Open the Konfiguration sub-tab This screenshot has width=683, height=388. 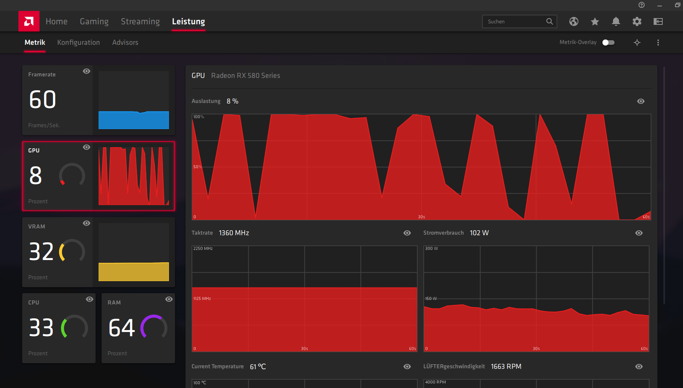click(x=79, y=43)
